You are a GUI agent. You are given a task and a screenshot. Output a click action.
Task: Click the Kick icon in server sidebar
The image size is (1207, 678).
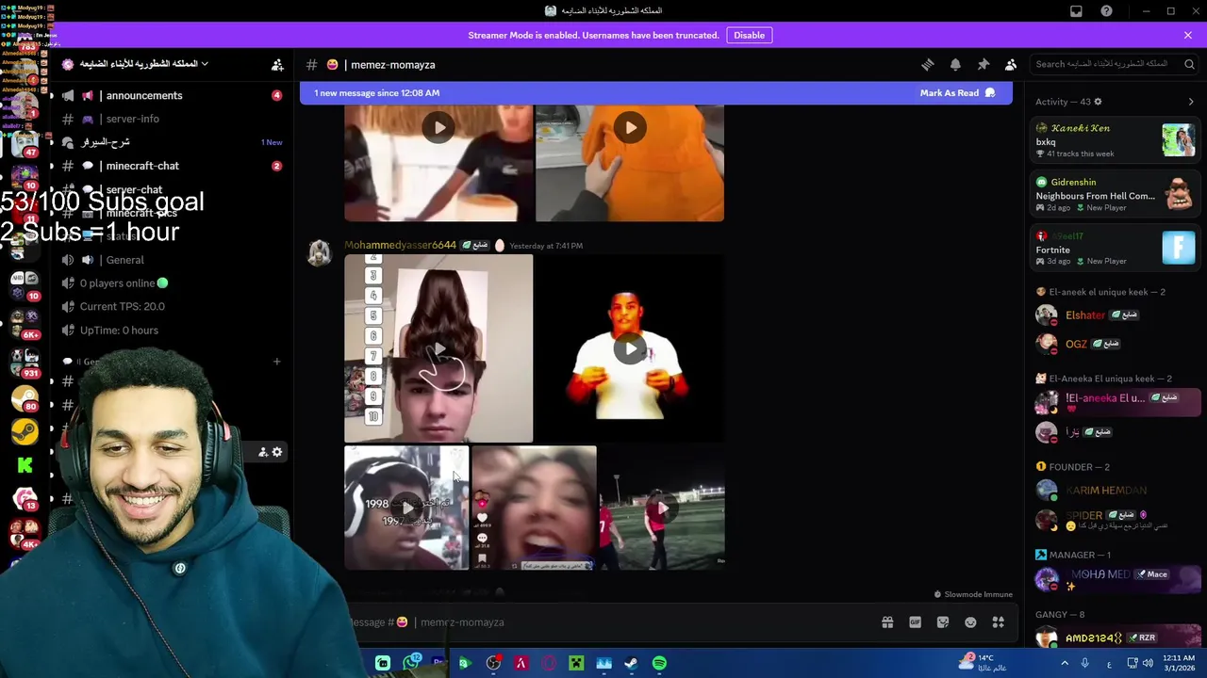(x=25, y=464)
